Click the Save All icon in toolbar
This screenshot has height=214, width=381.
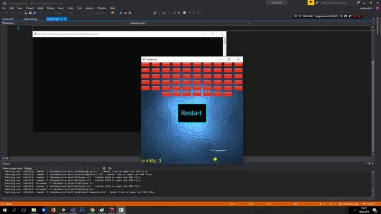[x=35, y=13]
